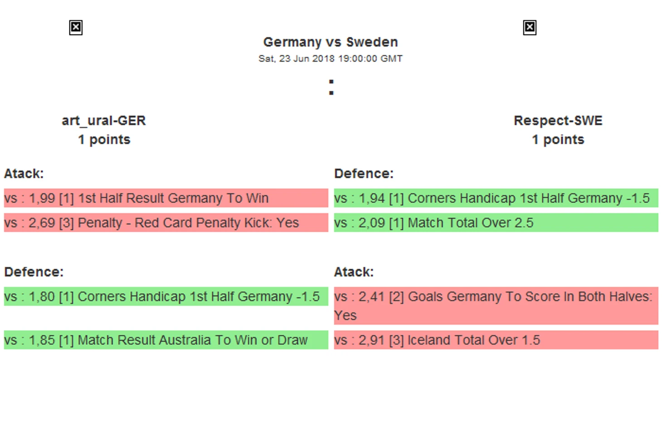Click the Match Total Over 2.5 bet
662x435 pixels.
pyautogui.click(x=496, y=223)
